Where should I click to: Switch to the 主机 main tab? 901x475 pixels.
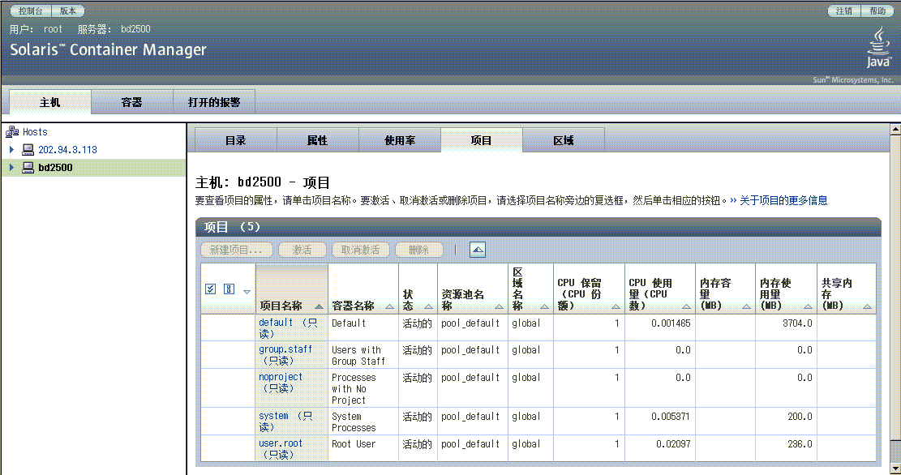[x=50, y=101]
